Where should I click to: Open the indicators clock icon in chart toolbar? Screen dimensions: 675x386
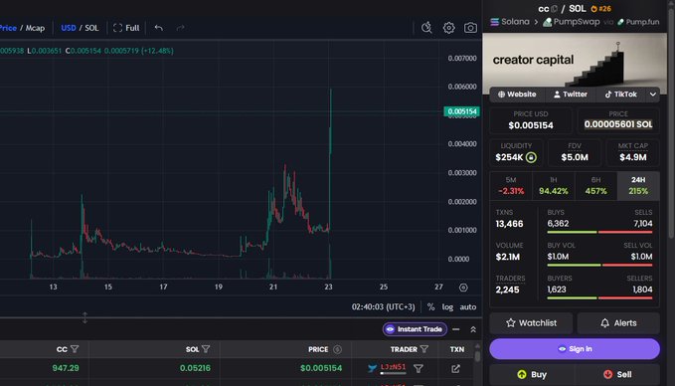(426, 28)
